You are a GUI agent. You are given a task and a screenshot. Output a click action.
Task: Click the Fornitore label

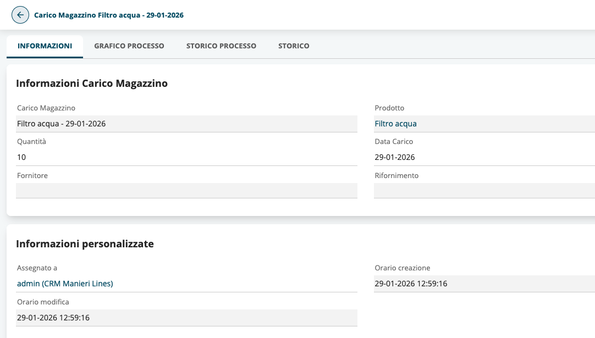point(32,176)
